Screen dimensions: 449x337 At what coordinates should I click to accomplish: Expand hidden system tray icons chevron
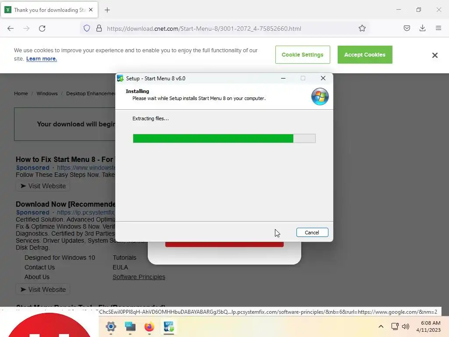pyautogui.click(x=381, y=326)
